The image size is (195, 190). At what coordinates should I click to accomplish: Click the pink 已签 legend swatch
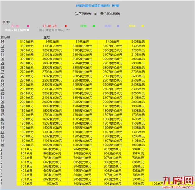tap(28, 26)
